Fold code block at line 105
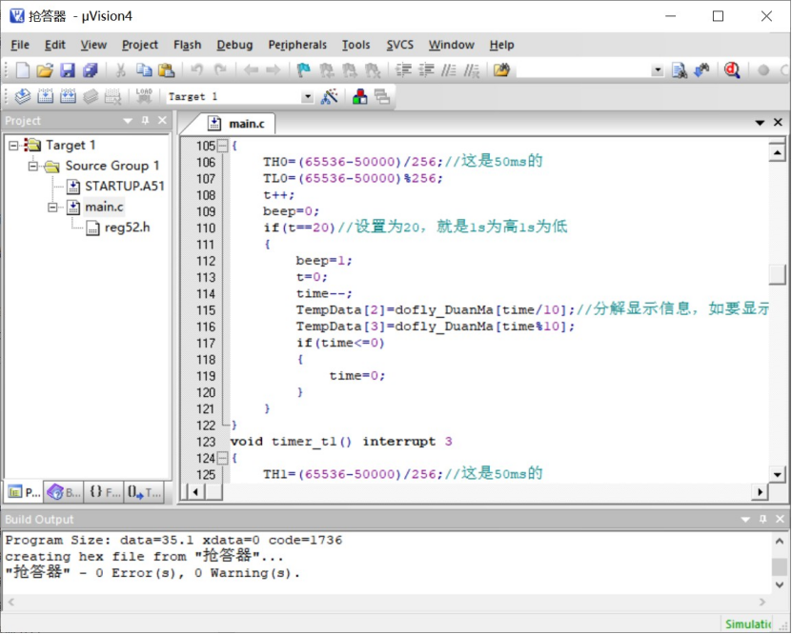Screen dimensions: 792x634 click(222, 147)
